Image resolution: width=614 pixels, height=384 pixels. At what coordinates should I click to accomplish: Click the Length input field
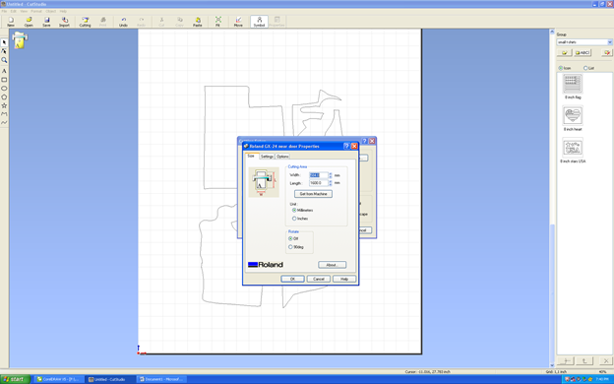pos(319,183)
